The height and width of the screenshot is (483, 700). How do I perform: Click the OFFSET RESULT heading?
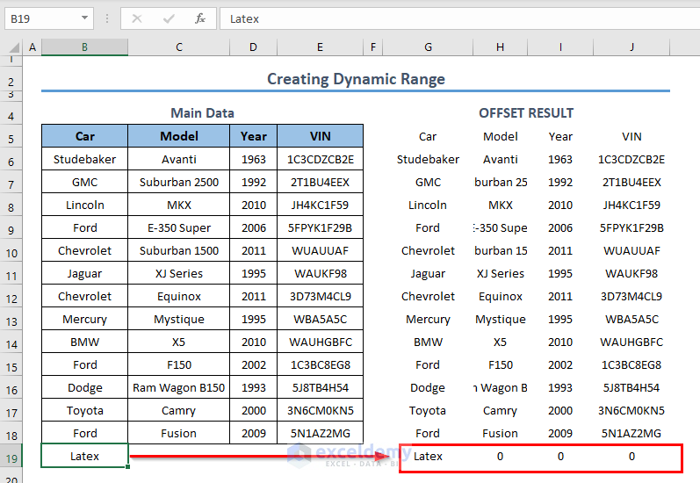point(526,113)
